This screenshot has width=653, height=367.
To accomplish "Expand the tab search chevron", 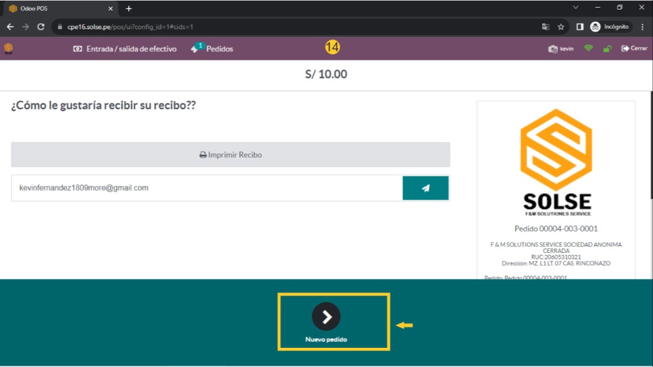I will (576, 8).
